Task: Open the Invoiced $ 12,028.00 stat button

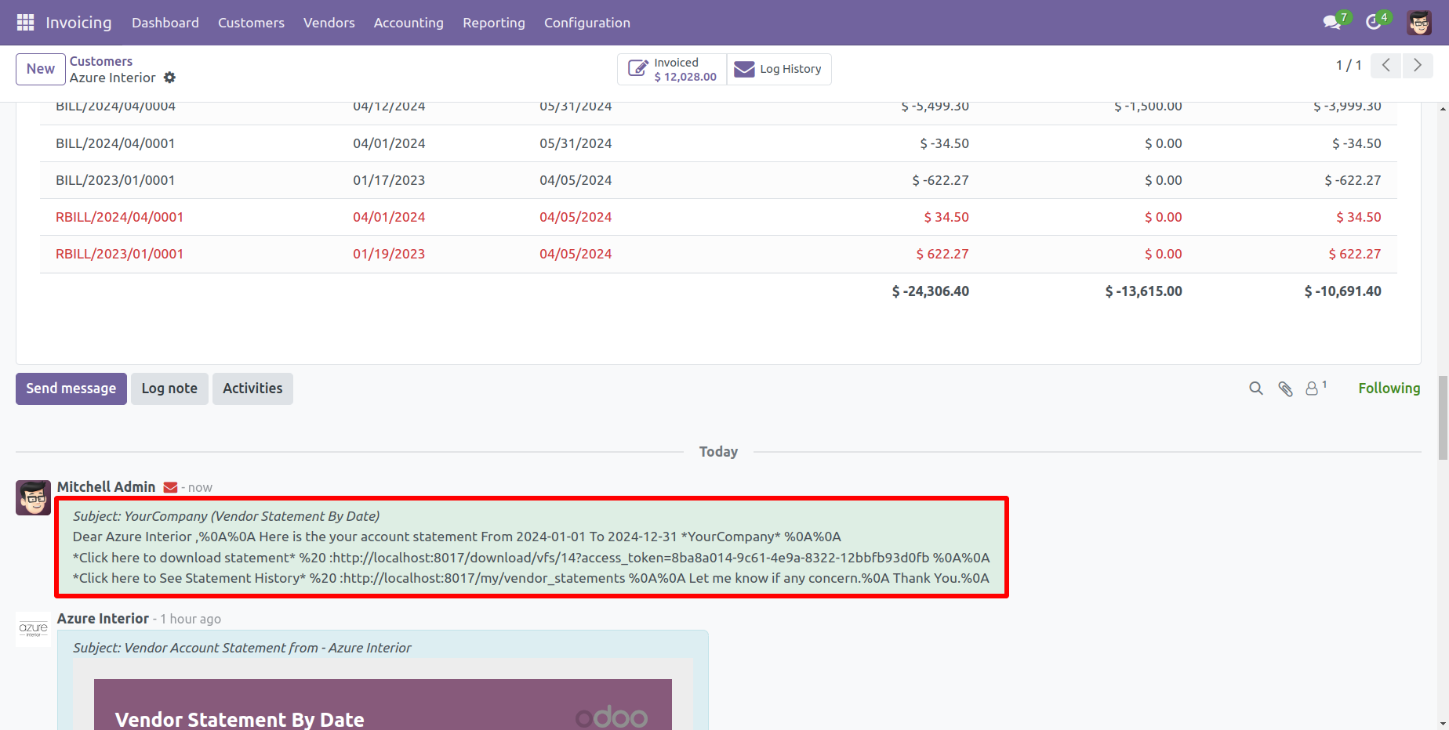Action: [673, 69]
